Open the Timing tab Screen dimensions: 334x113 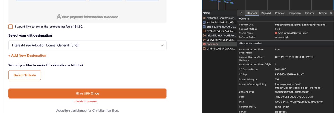323,13
